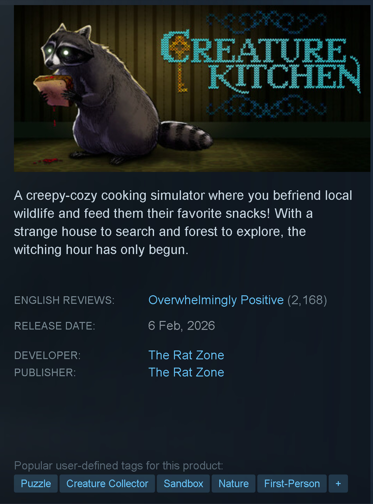Image resolution: width=373 pixels, height=504 pixels.
Task: Visit publisher The Rat Zone link
Action: tap(186, 372)
